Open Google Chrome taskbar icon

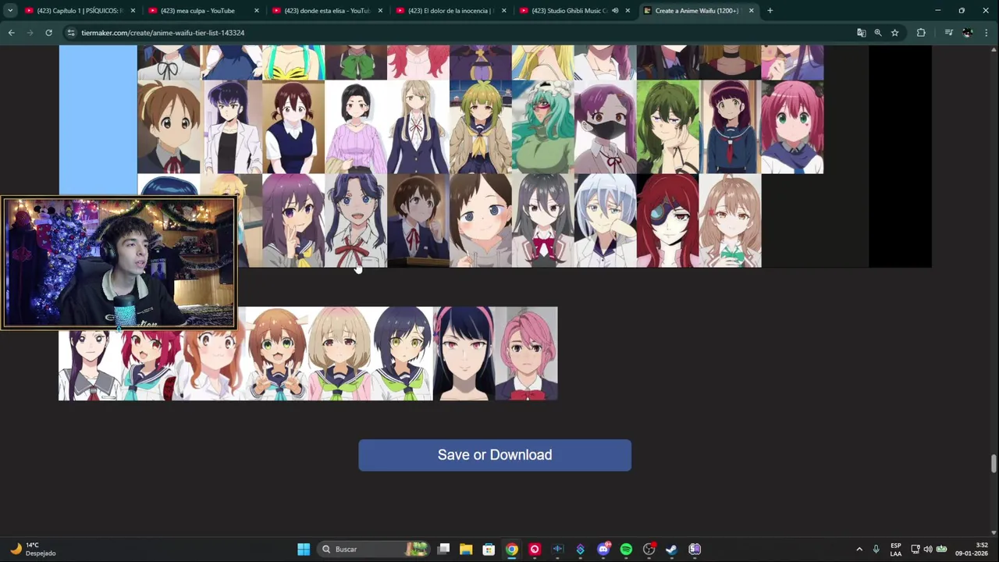click(x=511, y=550)
